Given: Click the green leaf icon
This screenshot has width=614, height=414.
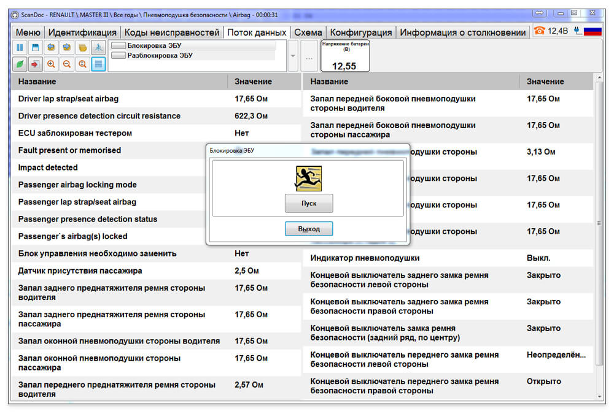Looking at the screenshot, I should [x=20, y=64].
